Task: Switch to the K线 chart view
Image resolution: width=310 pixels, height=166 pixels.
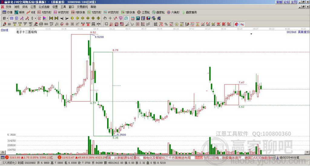Action: point(31,12)
